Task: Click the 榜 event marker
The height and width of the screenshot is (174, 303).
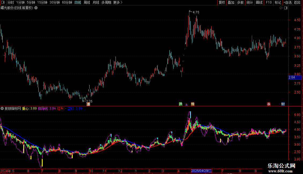Action: pyautogui.click(x=193, y=104)
